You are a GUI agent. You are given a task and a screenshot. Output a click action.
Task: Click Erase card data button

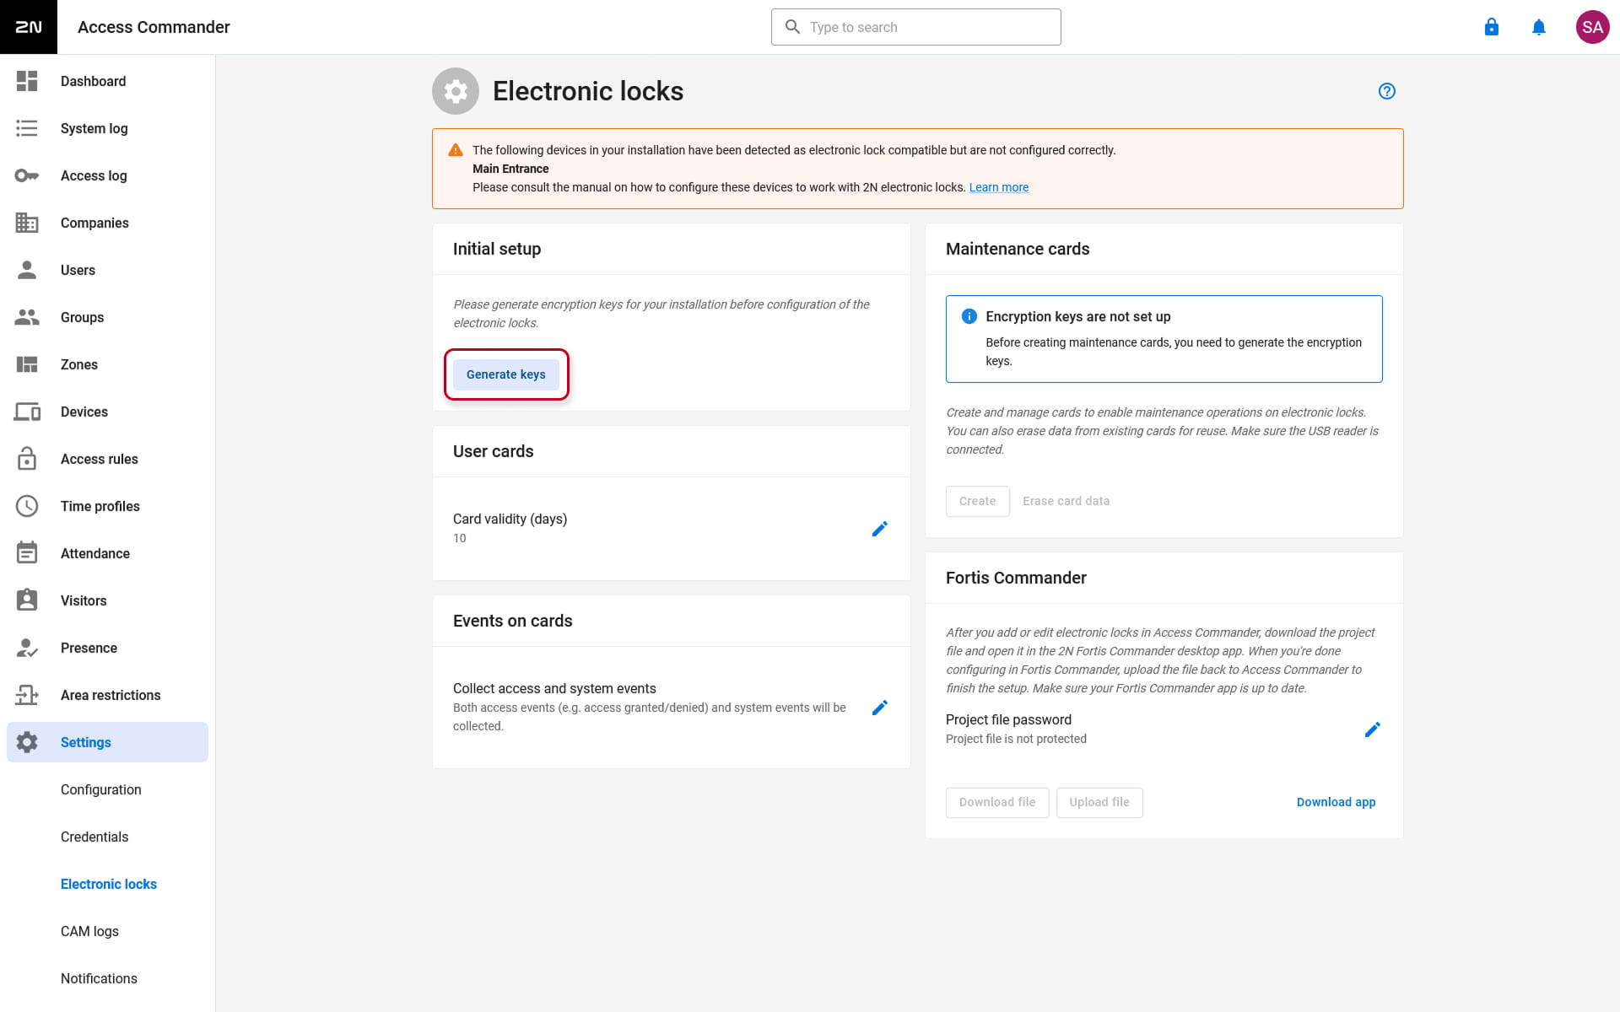(1066, 501)
